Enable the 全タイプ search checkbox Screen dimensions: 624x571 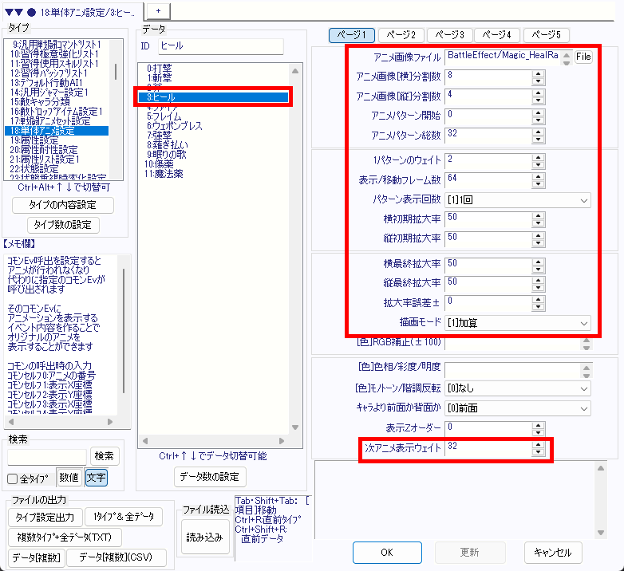tap(13, 478)
